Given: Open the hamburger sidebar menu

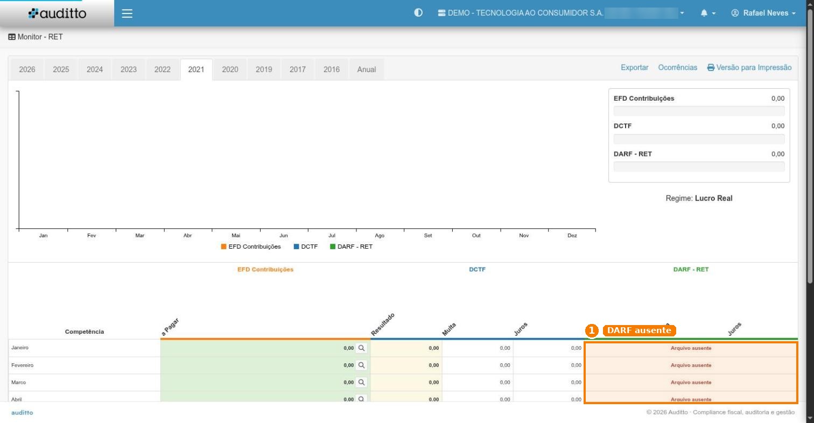Looking at the screenshot, I should pos(127,13).
